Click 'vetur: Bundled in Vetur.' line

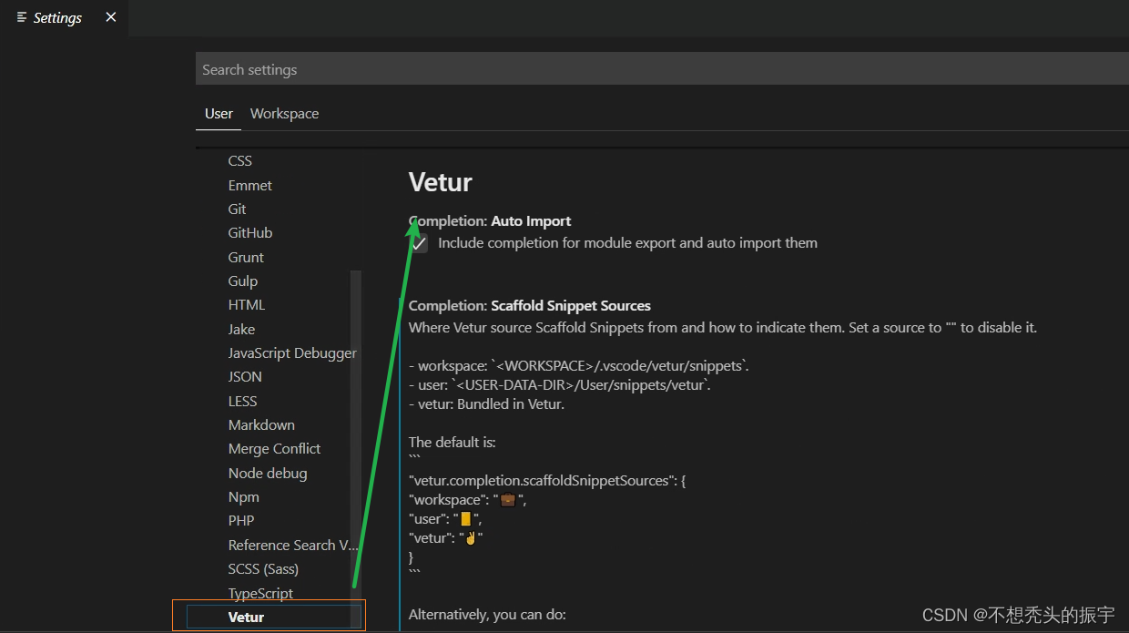pyautogui.click(x=487, y=403)
